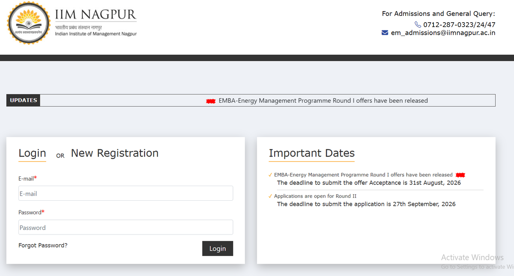Click the application deadline 27th September text

(x=366, y=204)
